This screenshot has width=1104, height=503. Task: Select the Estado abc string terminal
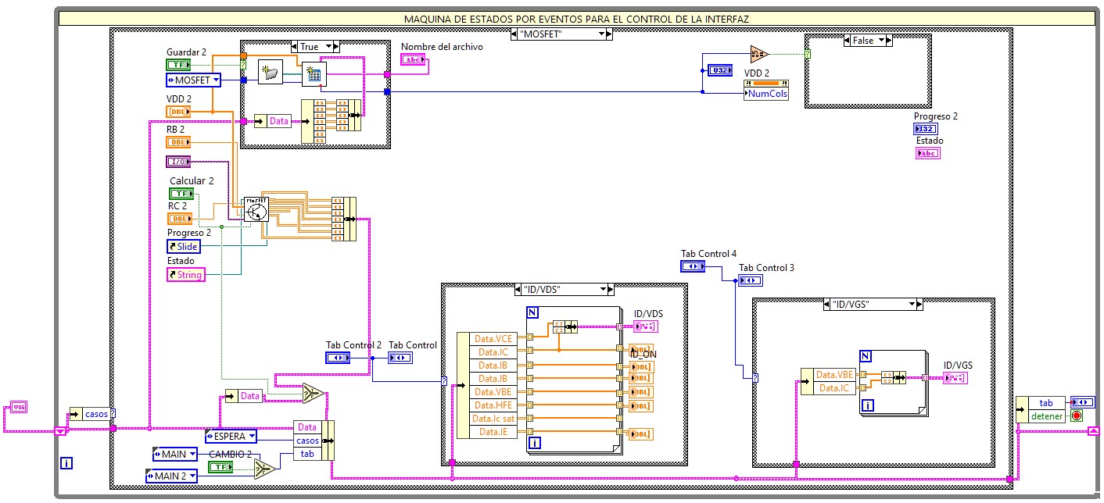coord(928,153)
